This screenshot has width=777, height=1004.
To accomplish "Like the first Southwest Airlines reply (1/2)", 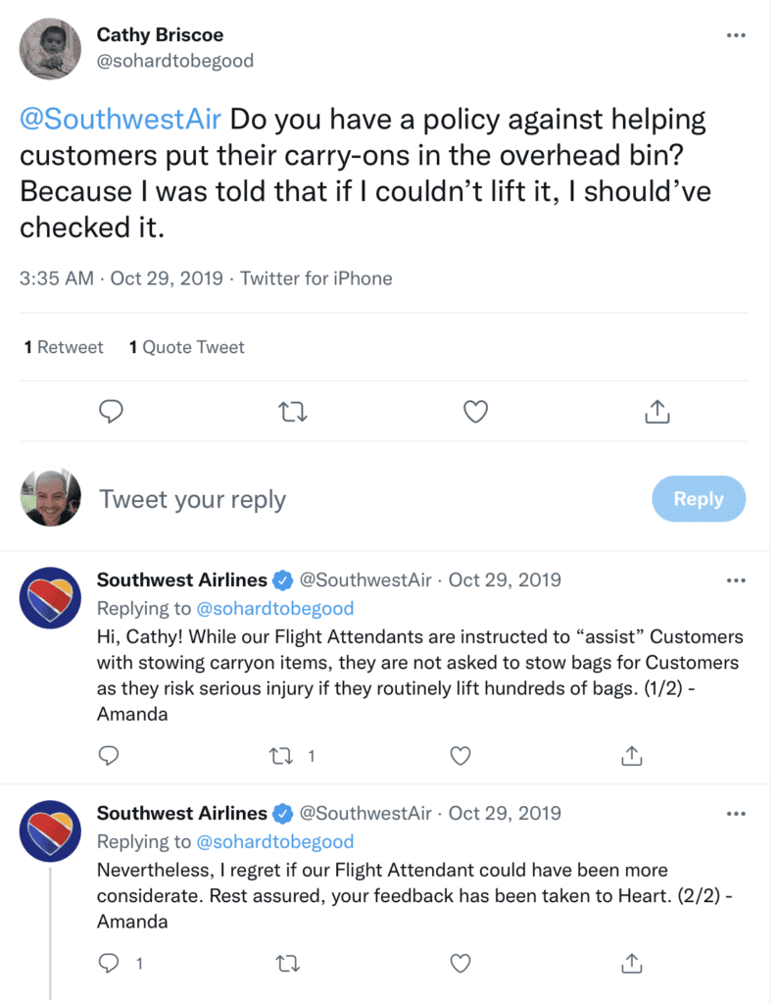I will point(461,756).
